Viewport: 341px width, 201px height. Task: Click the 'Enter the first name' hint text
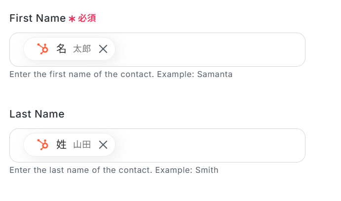(54, 75)
